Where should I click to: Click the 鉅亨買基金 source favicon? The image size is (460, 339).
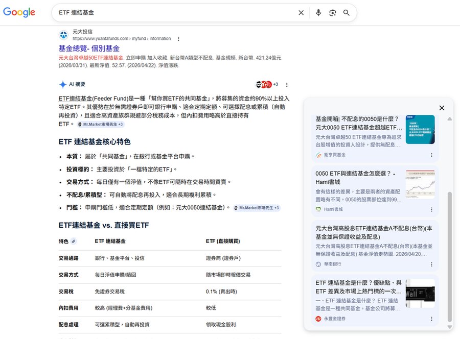[318, 155]
